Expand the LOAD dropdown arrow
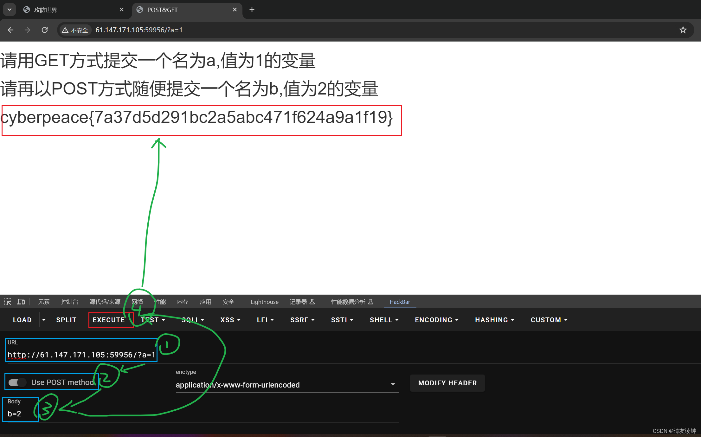This screenshot has height=437, width=701. click(x=44, y=320)
